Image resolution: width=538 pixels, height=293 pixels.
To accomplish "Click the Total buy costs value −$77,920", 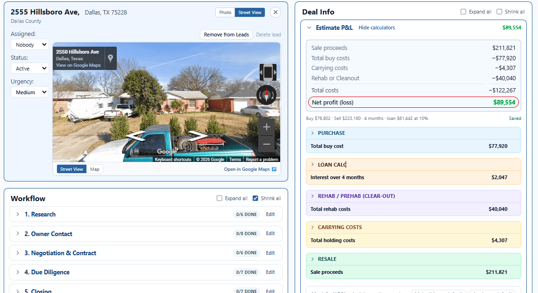I will [x=504, y=58].
